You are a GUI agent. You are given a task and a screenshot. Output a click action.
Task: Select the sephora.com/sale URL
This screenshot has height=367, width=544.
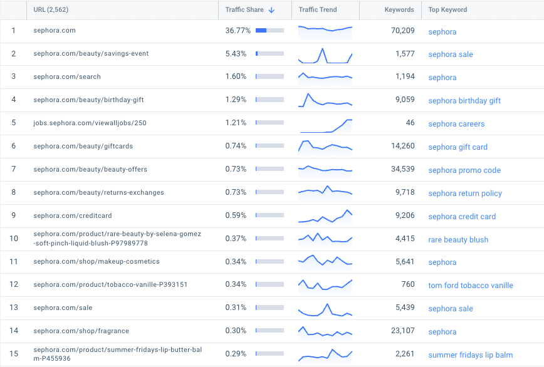pyautogui.click(x=63, y=308)
